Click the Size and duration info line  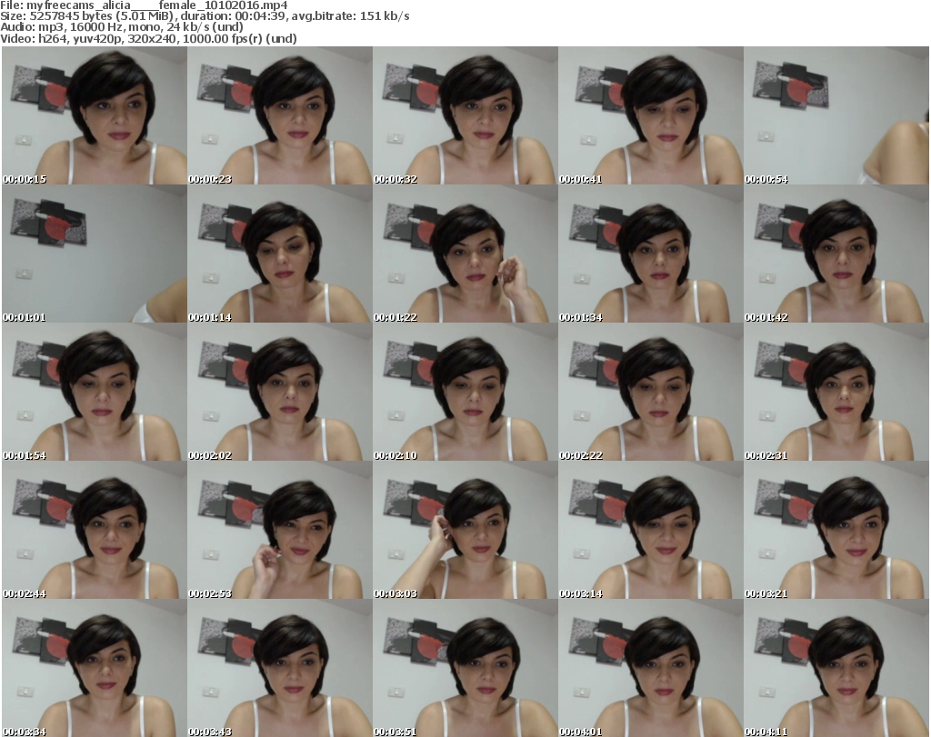pos(205,16)
